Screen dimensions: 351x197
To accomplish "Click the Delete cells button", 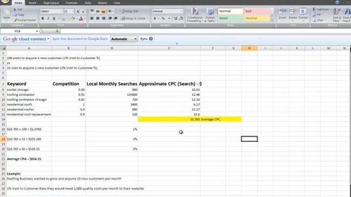I will pyautogui.click(x=292, y=14).
